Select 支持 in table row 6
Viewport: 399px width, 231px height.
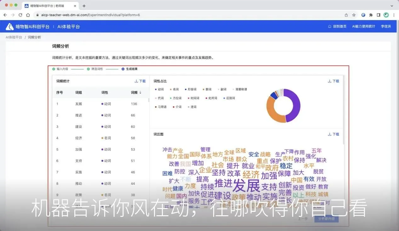pyautogui.click(x=78, y=161)
